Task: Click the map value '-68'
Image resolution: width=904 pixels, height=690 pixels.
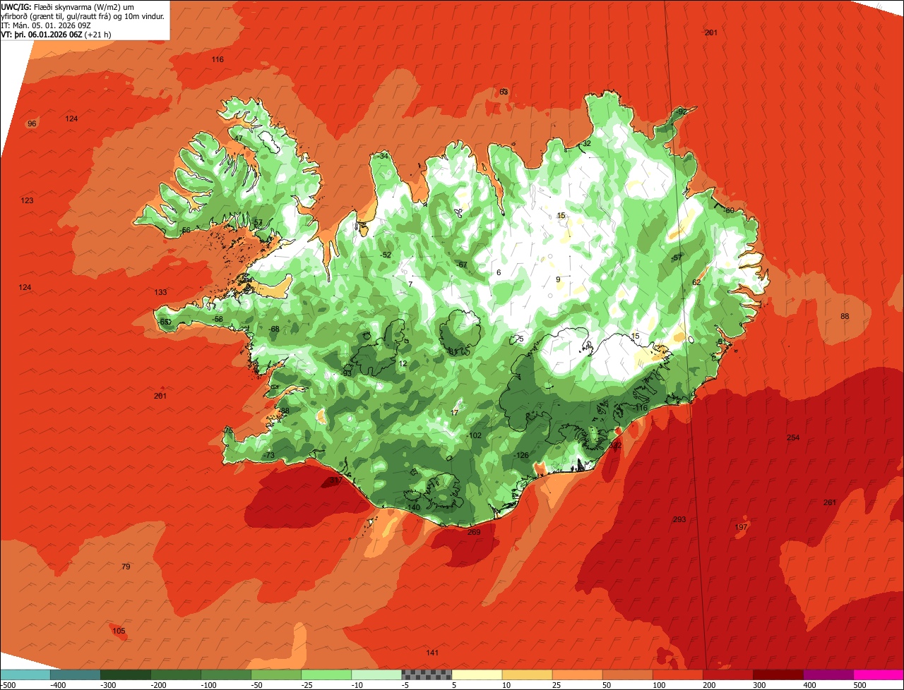Action: (x=274, y=329)
